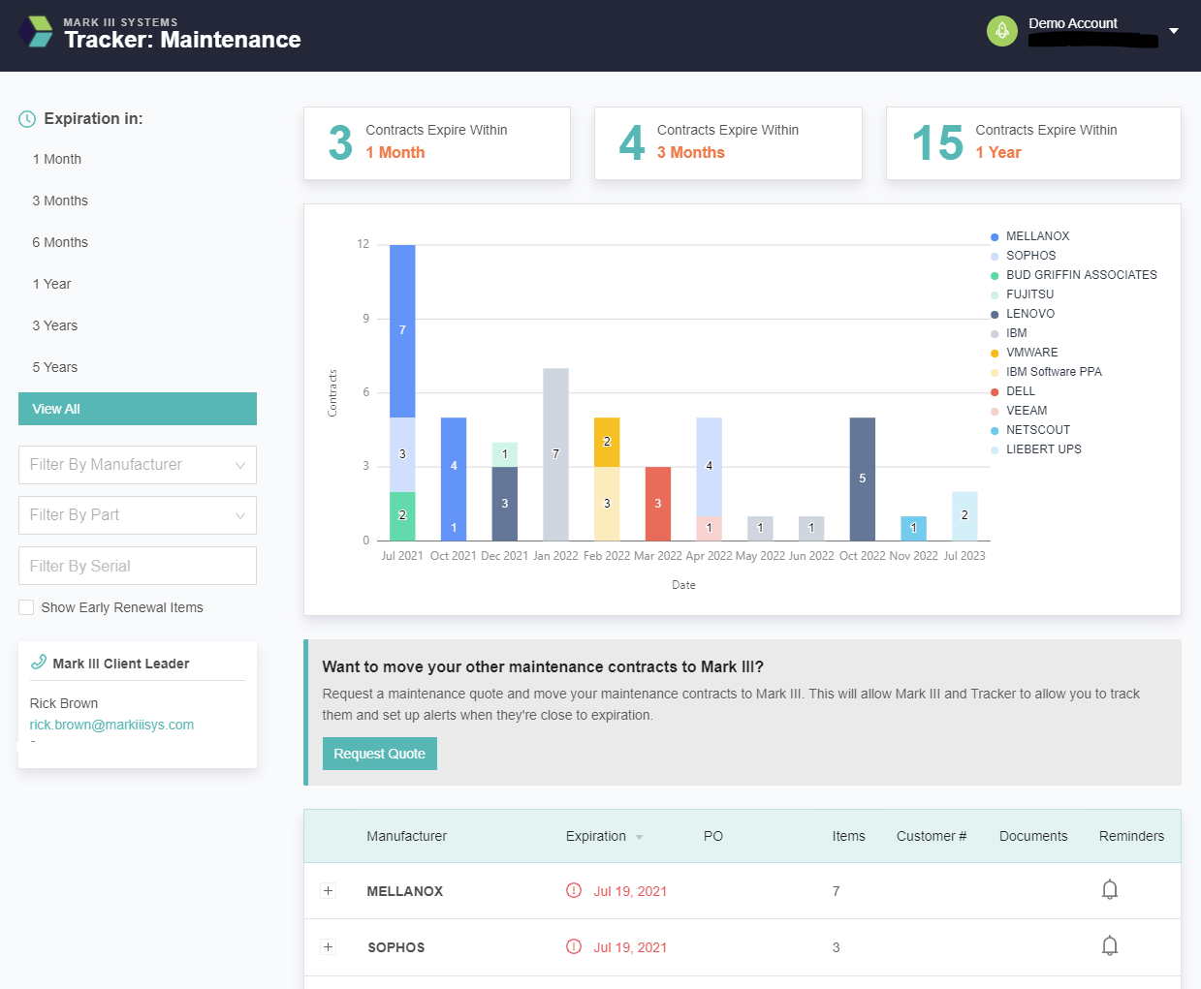Screen dimensions: 1201x989
Task: Select 3 Years in the Expiration sidebar
Action: [55, 325]
